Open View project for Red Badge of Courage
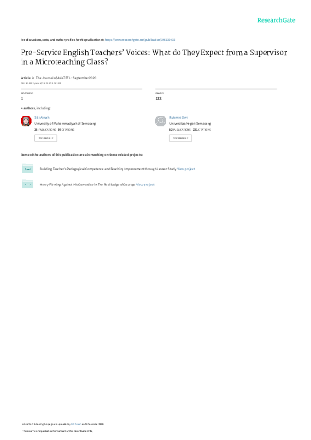 145,185
